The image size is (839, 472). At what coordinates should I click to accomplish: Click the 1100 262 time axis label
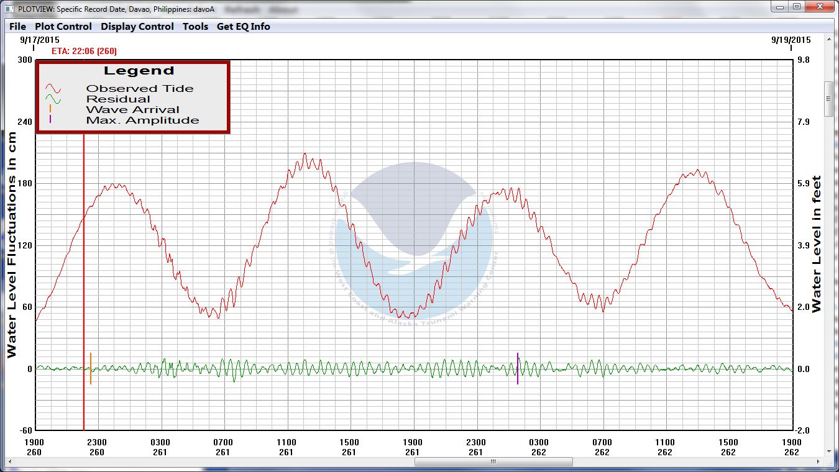(x=665, y=447)
